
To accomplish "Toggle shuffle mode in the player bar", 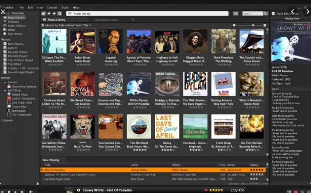I will [308, 191].
